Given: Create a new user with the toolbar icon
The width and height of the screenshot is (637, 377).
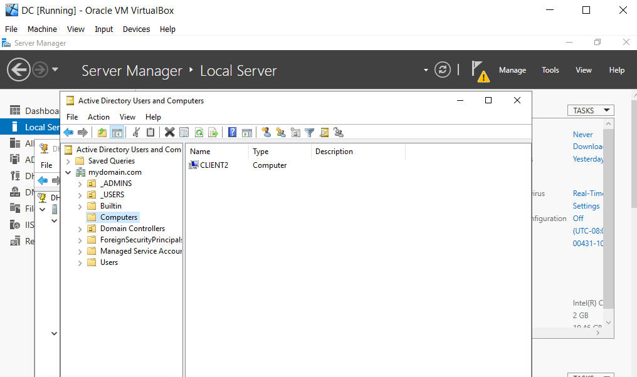Looking at the screenshot, I should pos(267,132).
